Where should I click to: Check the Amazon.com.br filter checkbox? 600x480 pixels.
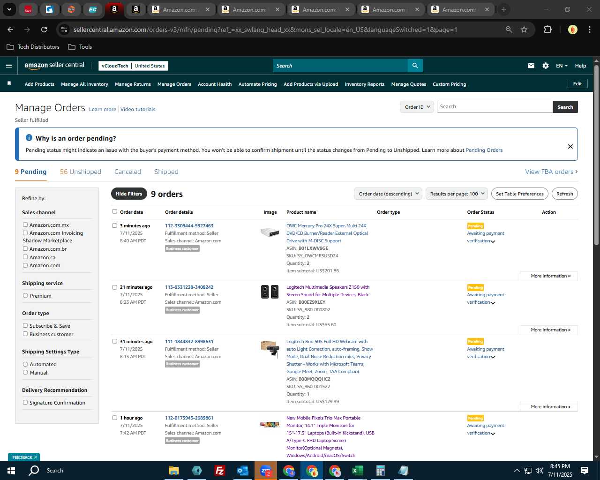(25, 248)
